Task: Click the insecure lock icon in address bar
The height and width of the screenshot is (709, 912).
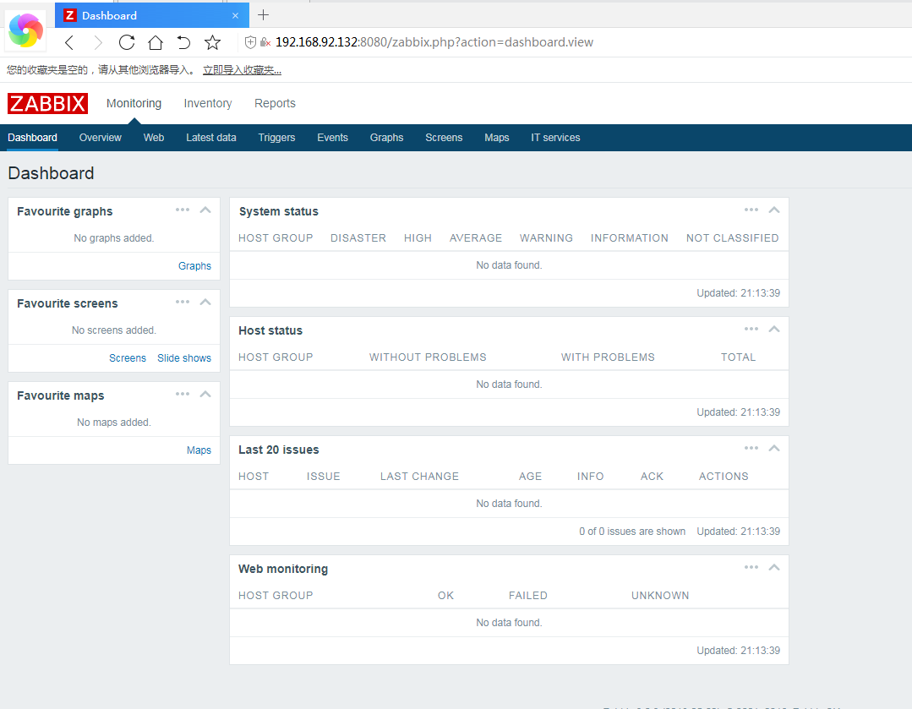Action: point(265,42)
